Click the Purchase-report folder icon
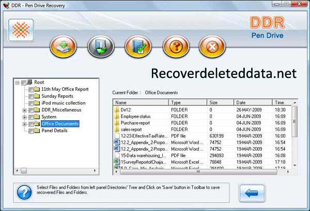This screenshot has width=310, height=211. pyautogui.click(x=117, y=123)
